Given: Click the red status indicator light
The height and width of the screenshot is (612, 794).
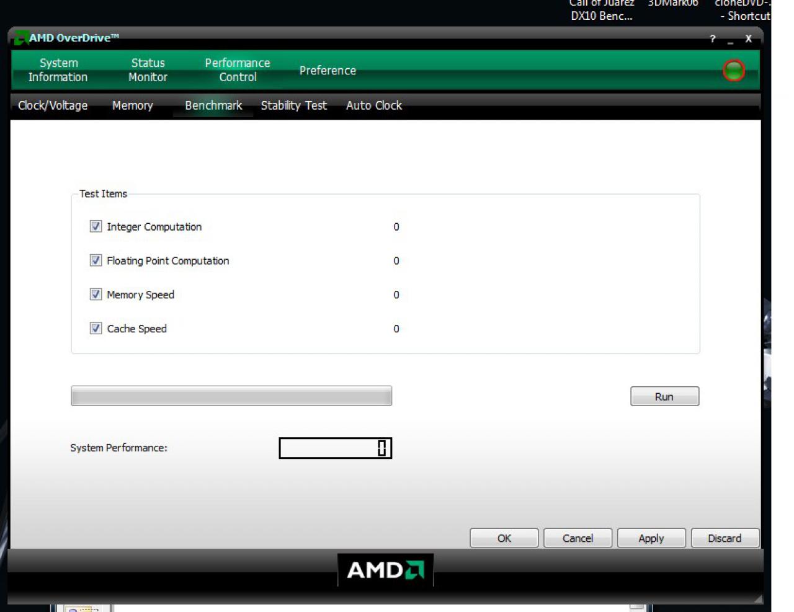Looking at the screenshot, I should point(734,70).
